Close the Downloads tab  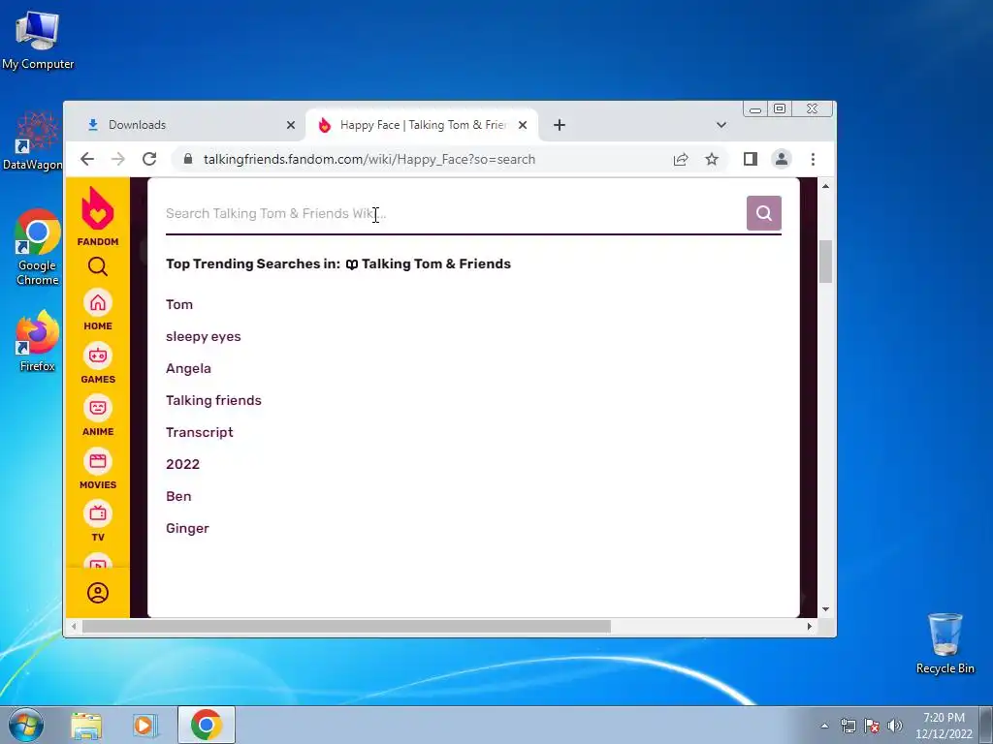coord(291,125)
